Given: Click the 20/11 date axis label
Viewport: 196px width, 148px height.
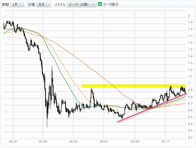Looking at the screenshot, I should 165,141.
